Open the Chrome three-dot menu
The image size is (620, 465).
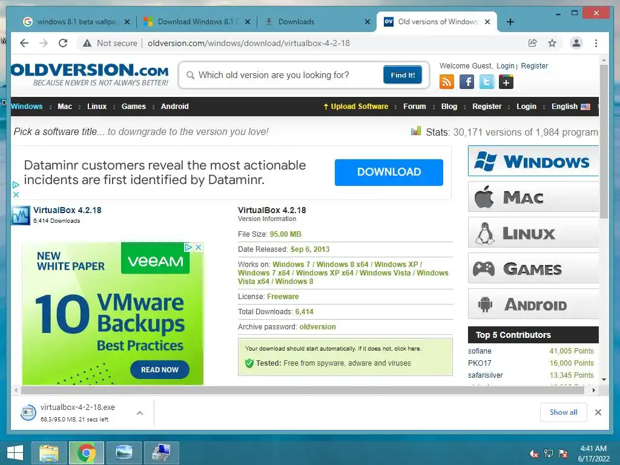click(x=596, y=43)
